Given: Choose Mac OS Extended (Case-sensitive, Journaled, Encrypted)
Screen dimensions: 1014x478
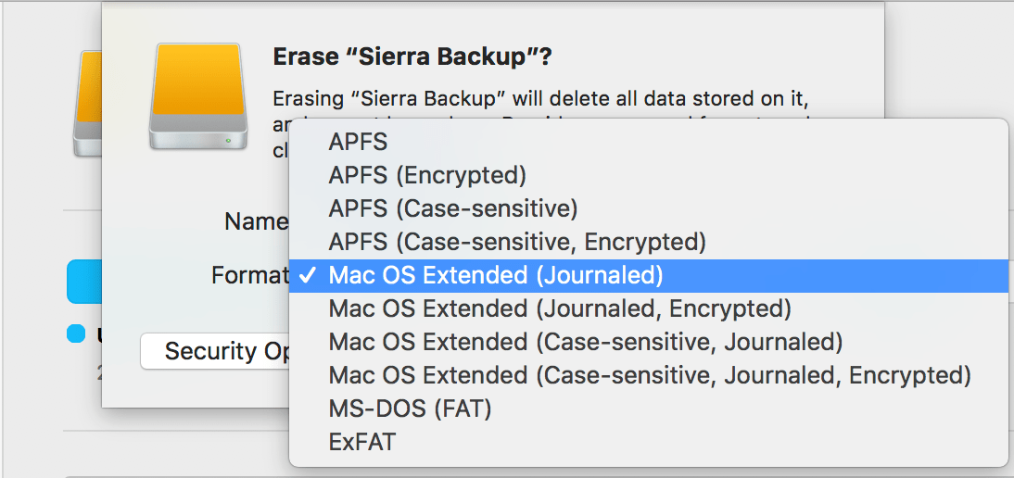Looking at the screenshot, I should tap(650, 375).
